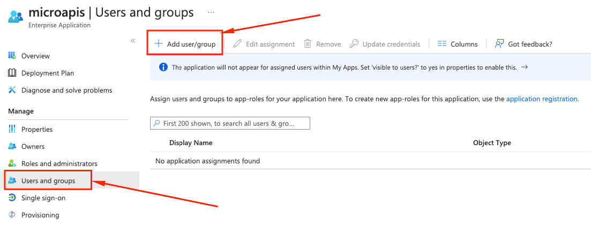
Task: Open Single sign-on settings
Action: pos(43,198)
